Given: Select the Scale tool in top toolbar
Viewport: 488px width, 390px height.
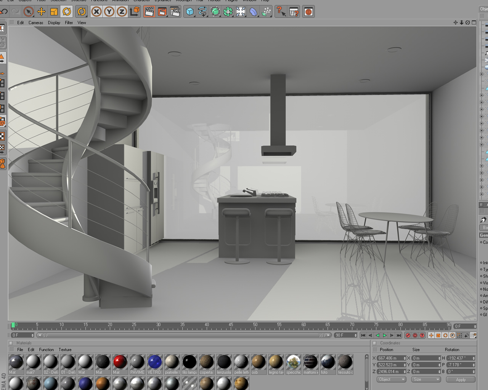Looking at the screenshot, I should coord(54,12).
